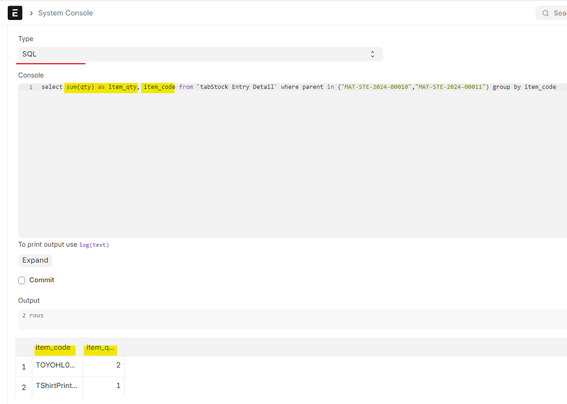Select the TShirtPrint... item code cell

click(57, 387)
